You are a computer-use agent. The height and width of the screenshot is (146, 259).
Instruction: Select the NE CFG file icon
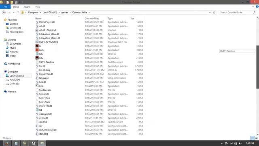tap(37, 110)
